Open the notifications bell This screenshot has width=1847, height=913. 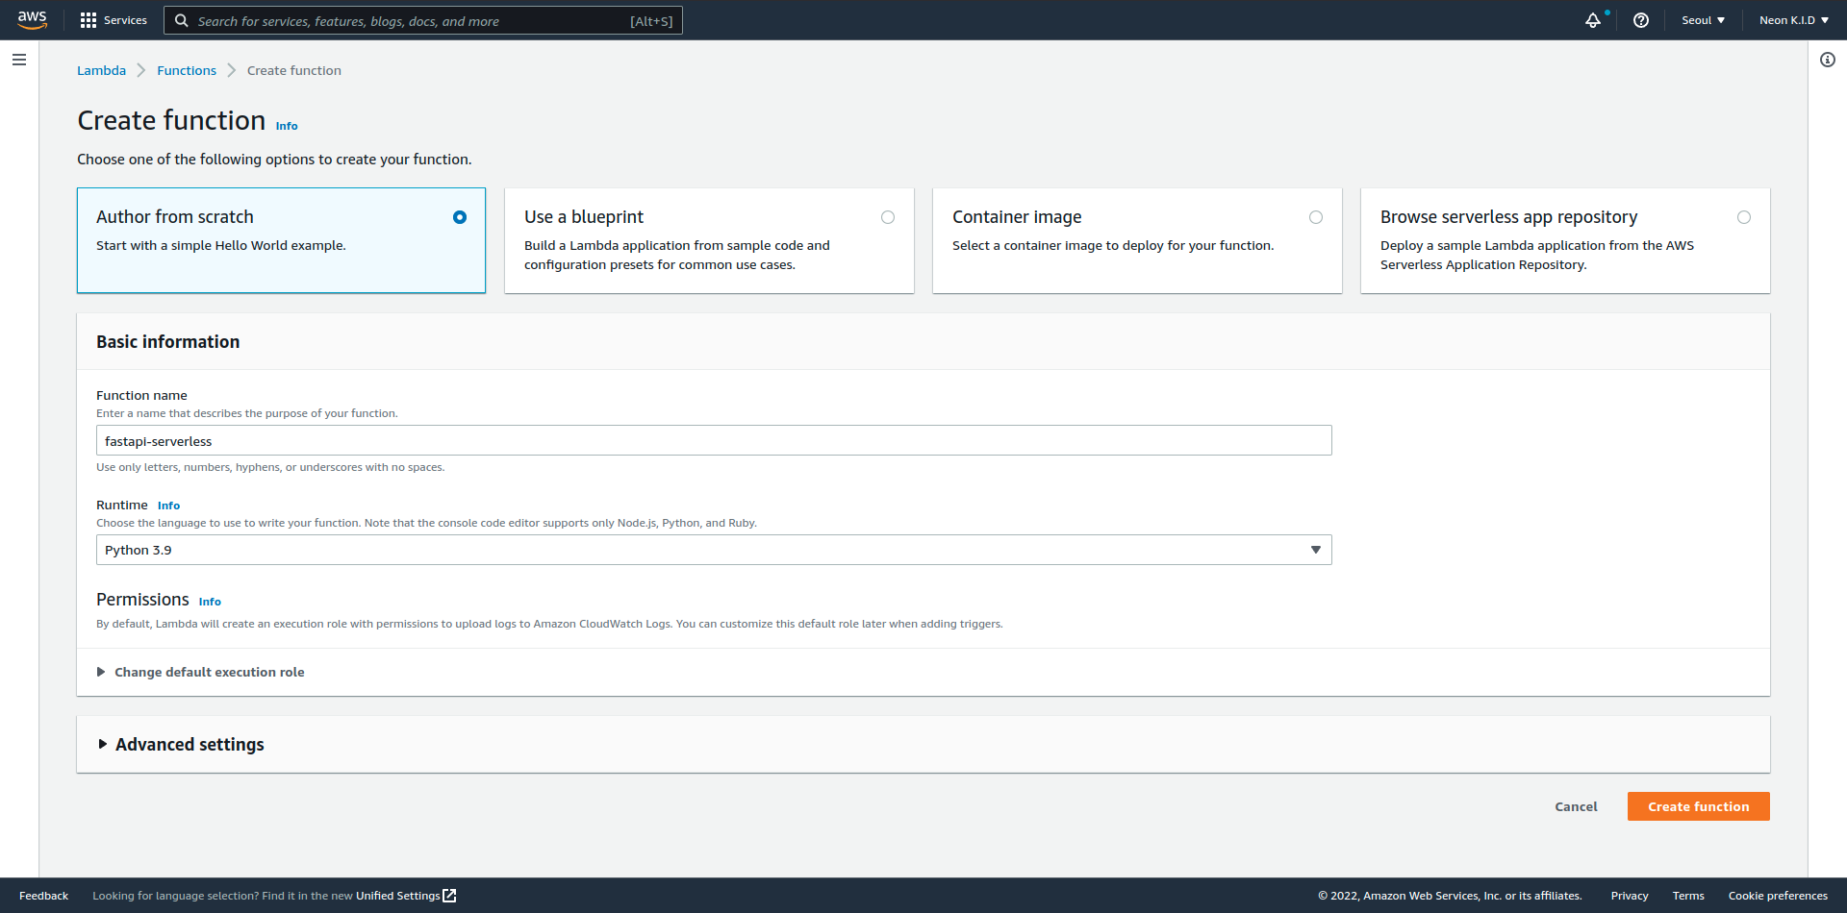point(1593,20)
